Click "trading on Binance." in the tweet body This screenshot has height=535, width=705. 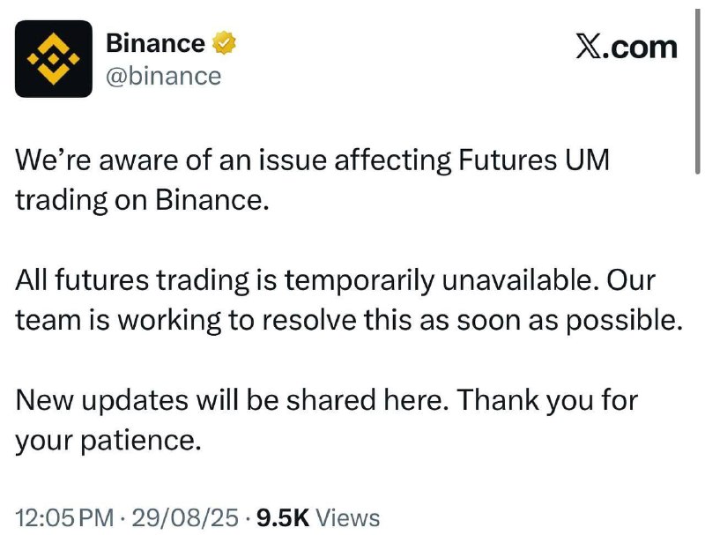tap(140, 199)
